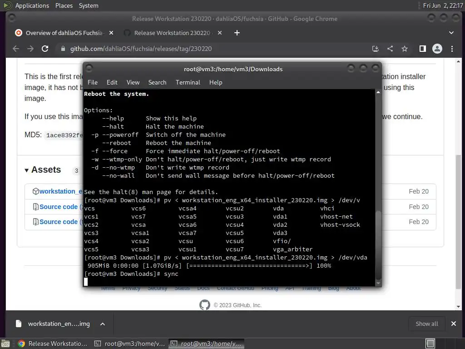Open the workstation_eng installer asset link

coord(61,191)
